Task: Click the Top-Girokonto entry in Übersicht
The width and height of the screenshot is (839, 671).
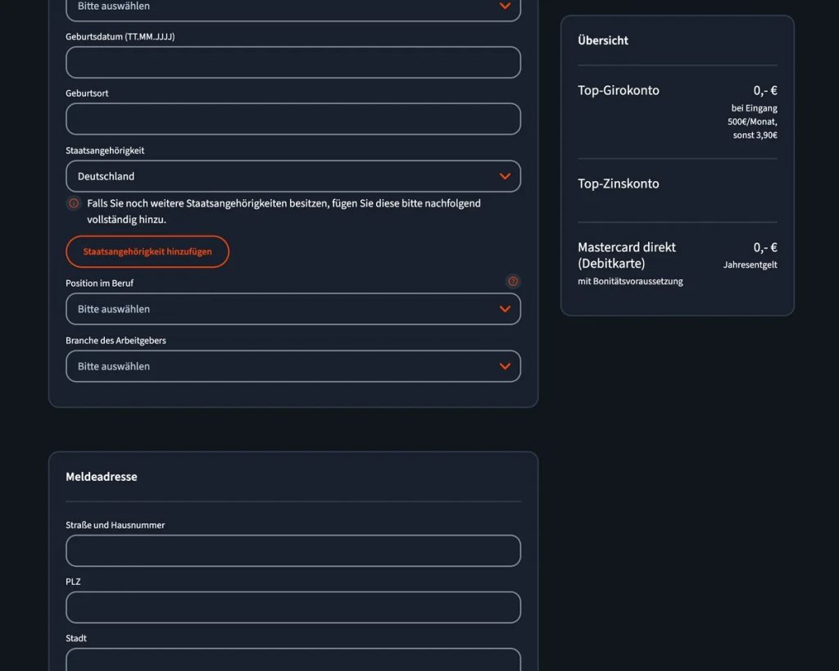Action: pyautogui.click(x=619, y=90)
